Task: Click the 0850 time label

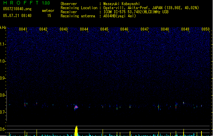Action: [206, 29]
